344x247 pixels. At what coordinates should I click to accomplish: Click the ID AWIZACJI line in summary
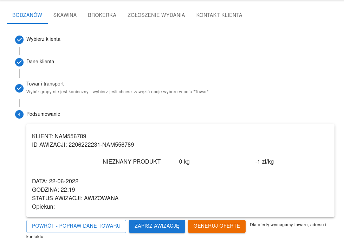point(83,145)
